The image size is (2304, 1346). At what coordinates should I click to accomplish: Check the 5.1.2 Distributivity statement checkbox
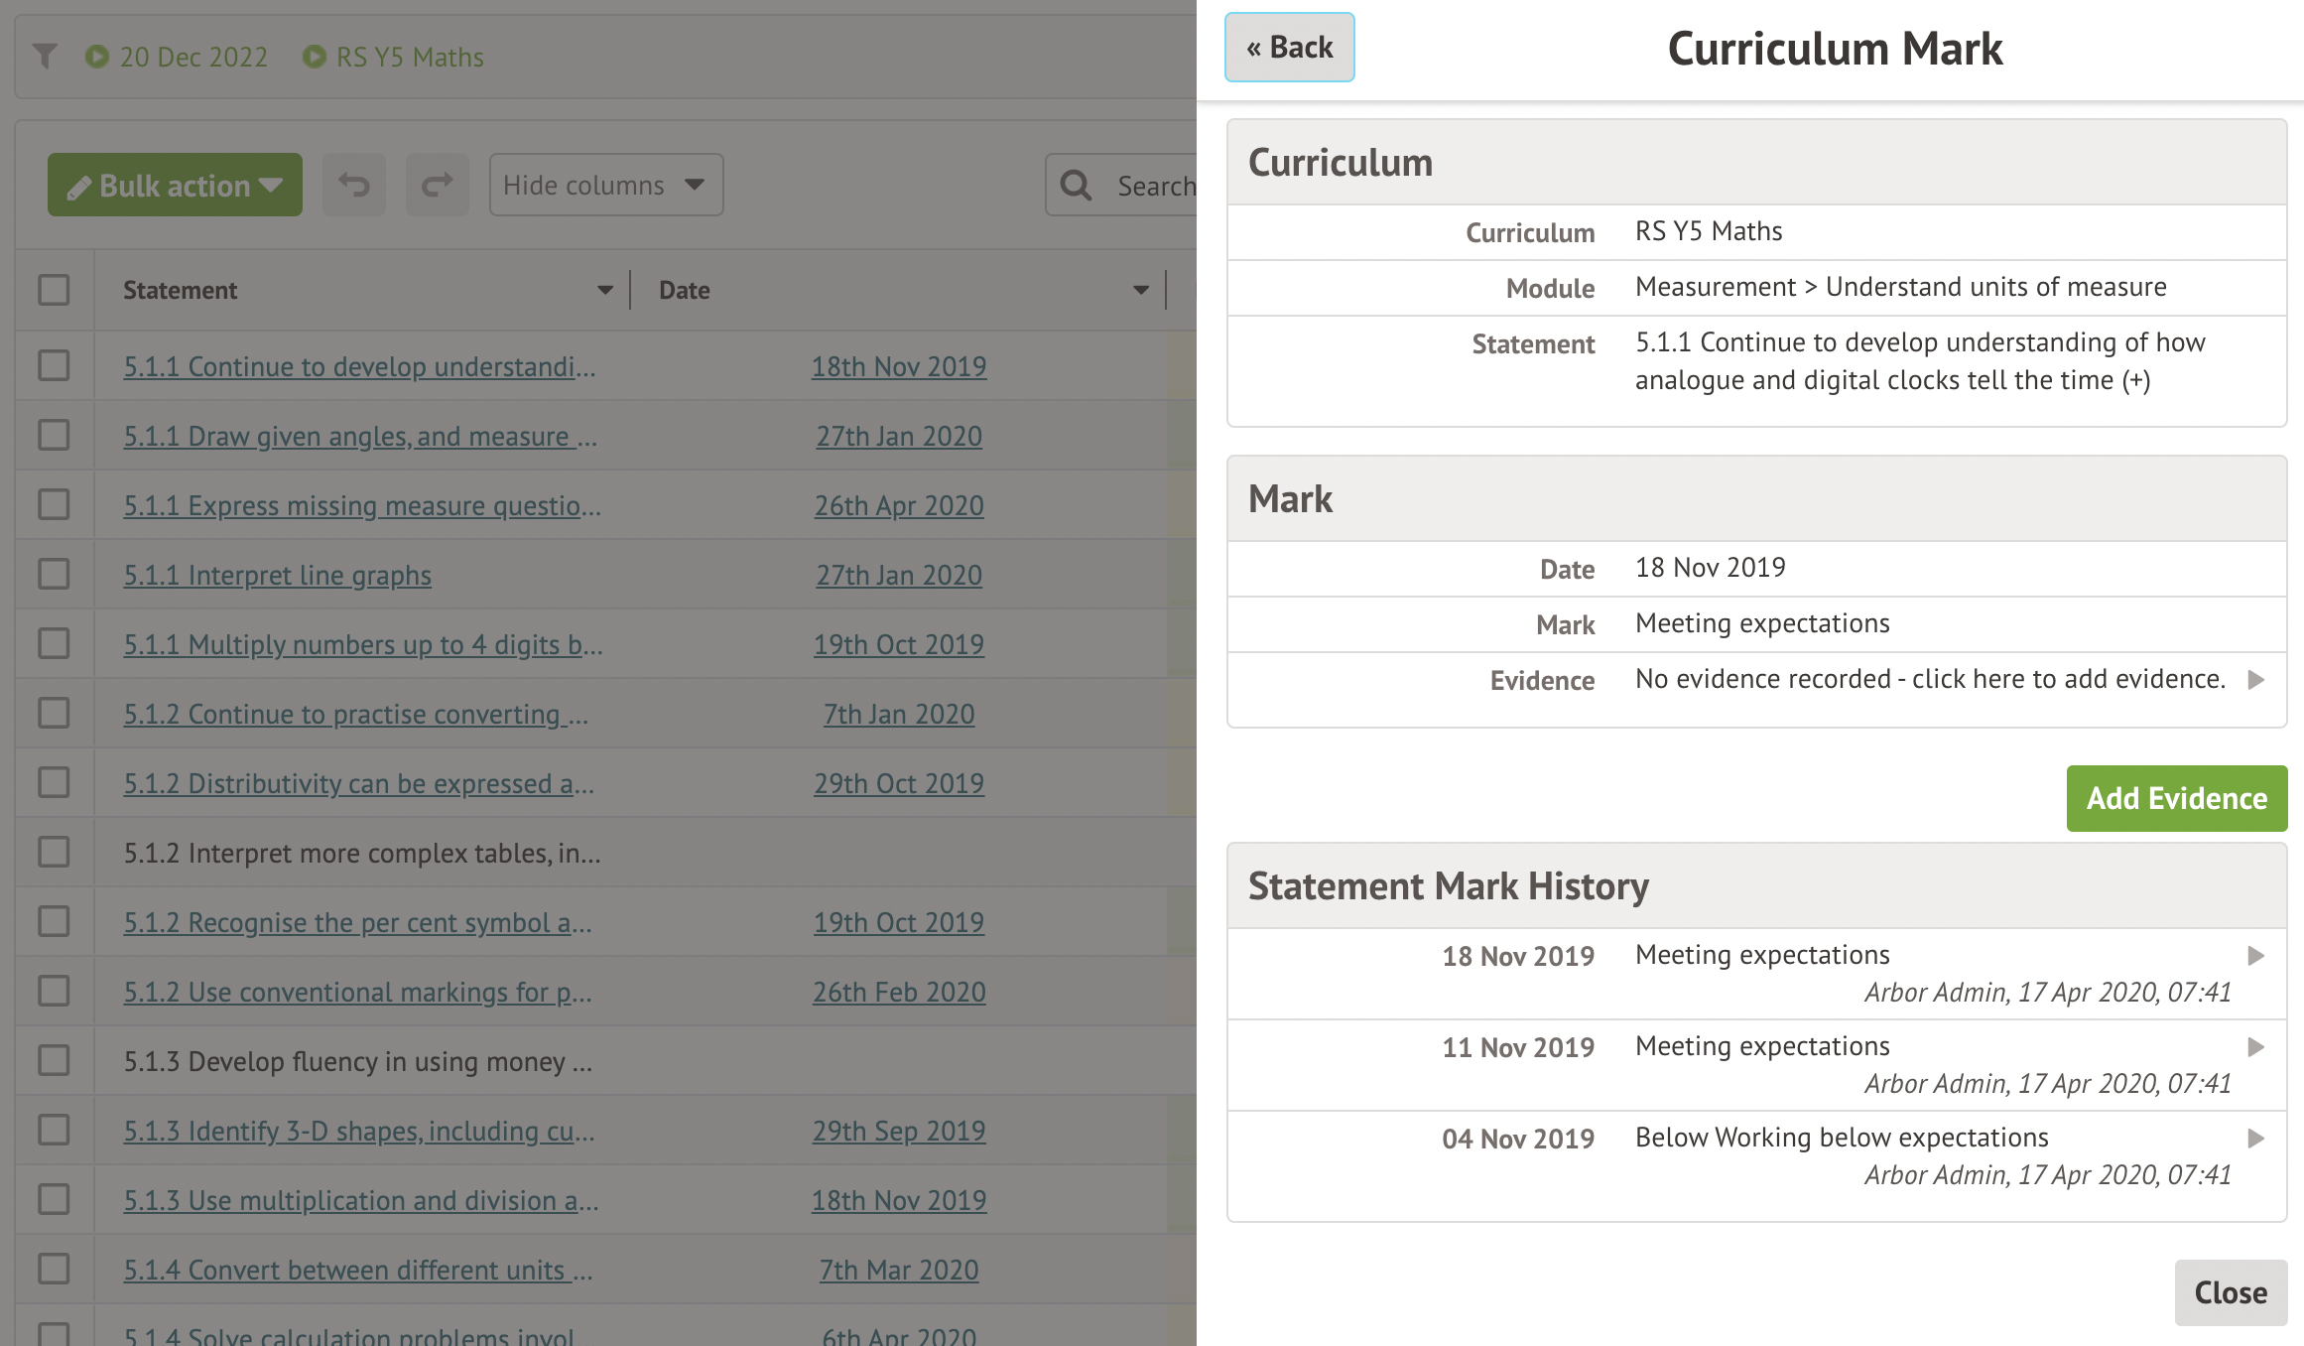[55, 782]
